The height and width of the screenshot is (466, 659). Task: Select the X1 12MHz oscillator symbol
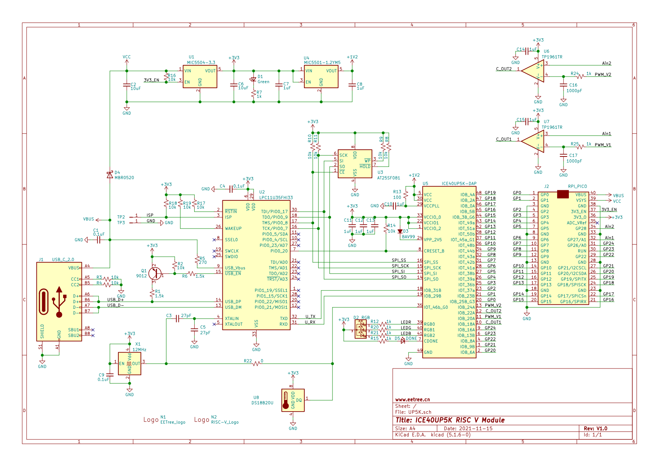[x=130, y=364]
